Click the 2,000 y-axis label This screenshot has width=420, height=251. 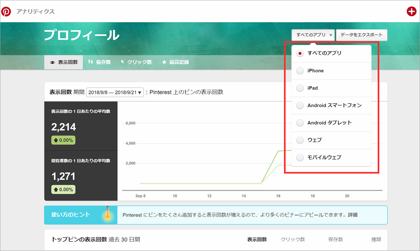pos(130,163)
